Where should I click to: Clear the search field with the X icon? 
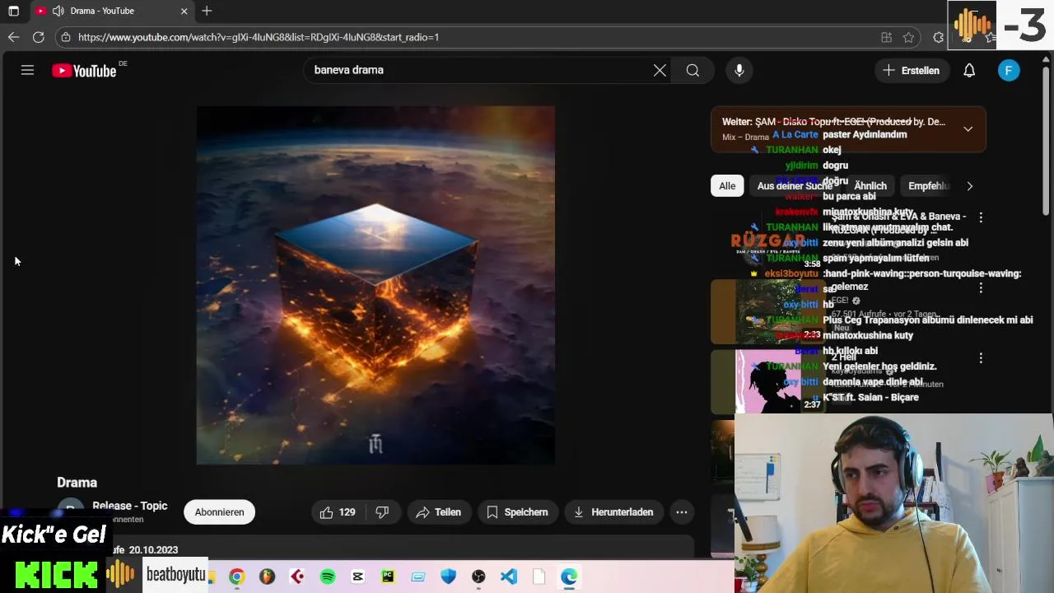tap(660, 71)
